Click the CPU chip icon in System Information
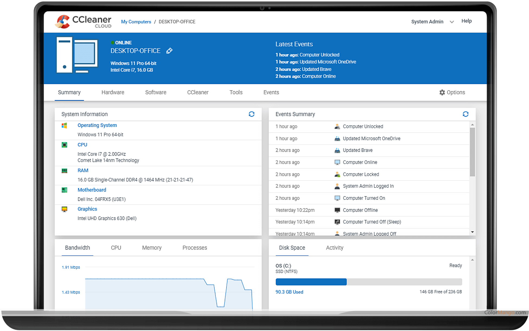Image resolution: width=529 pixels, height=331 pixels. [64, 145]
